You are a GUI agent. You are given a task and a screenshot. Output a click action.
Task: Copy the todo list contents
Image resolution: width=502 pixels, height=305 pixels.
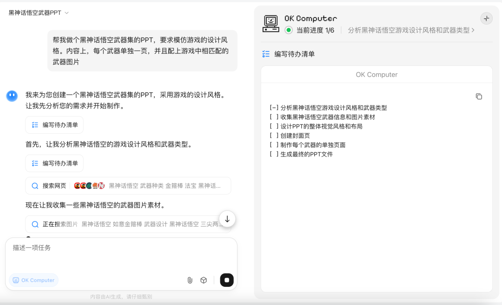coord(479,96)
